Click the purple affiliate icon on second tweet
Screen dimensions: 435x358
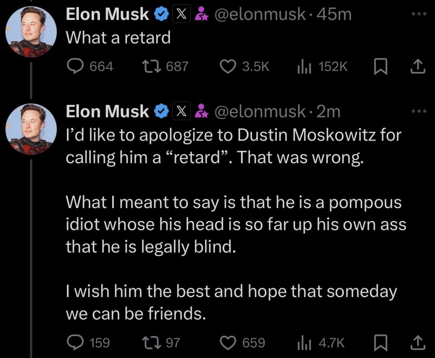202,112
